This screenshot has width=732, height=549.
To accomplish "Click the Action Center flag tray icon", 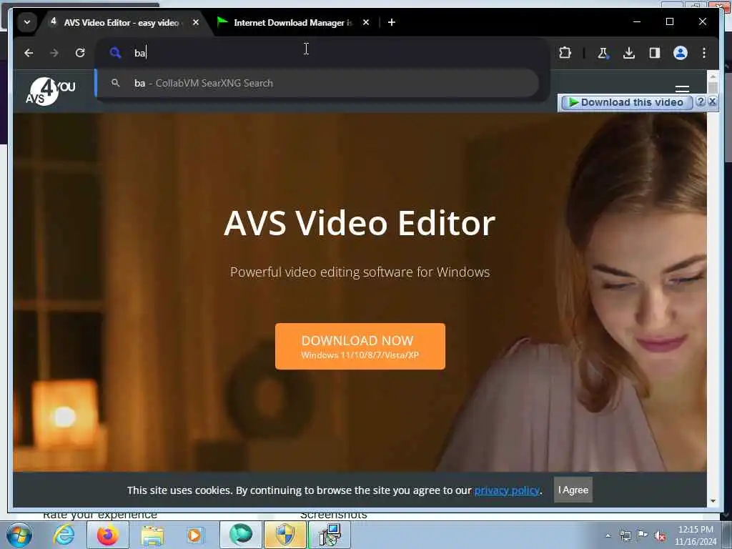I will pyautogui.click(x=643, y=536).
